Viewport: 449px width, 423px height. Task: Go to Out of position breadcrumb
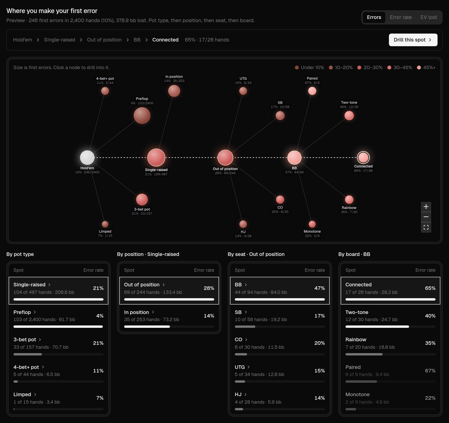coord(104,40)
